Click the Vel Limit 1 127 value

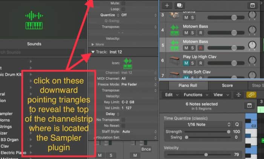point(126,108)
